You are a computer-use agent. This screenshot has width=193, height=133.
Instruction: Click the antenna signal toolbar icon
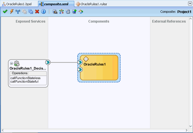point(18,12)
